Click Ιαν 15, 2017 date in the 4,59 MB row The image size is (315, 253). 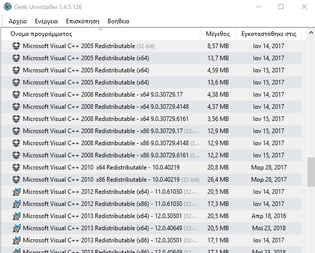pyautogui.click(x=269, y=70)
